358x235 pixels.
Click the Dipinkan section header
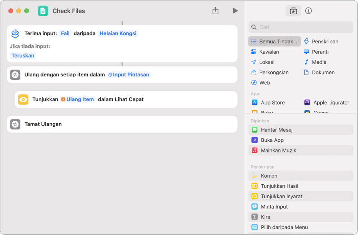coord(260,121)
